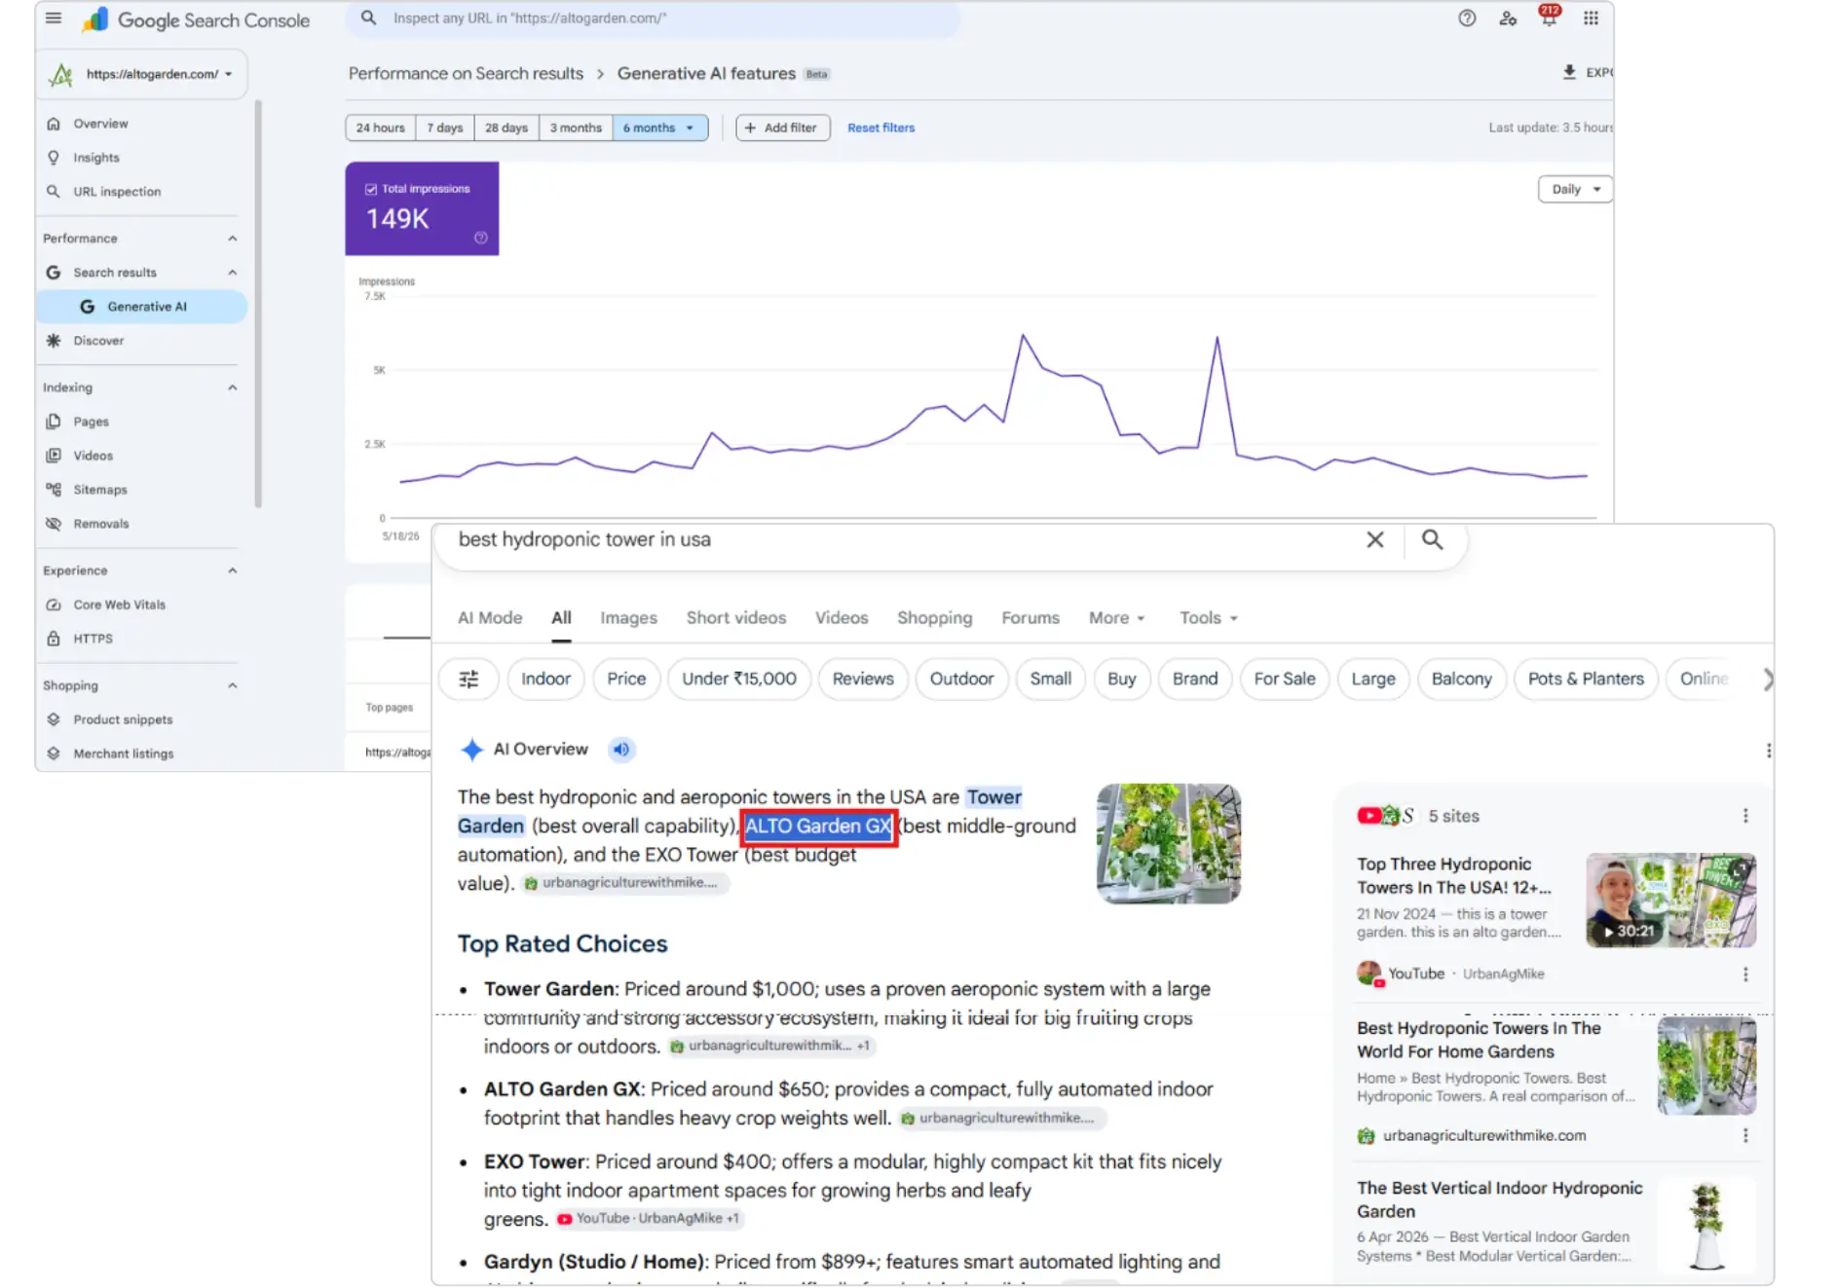Open notifications bell with 212 badge
The height and width of the screenshot is (1288, 1837).
tap(1549, 17)
